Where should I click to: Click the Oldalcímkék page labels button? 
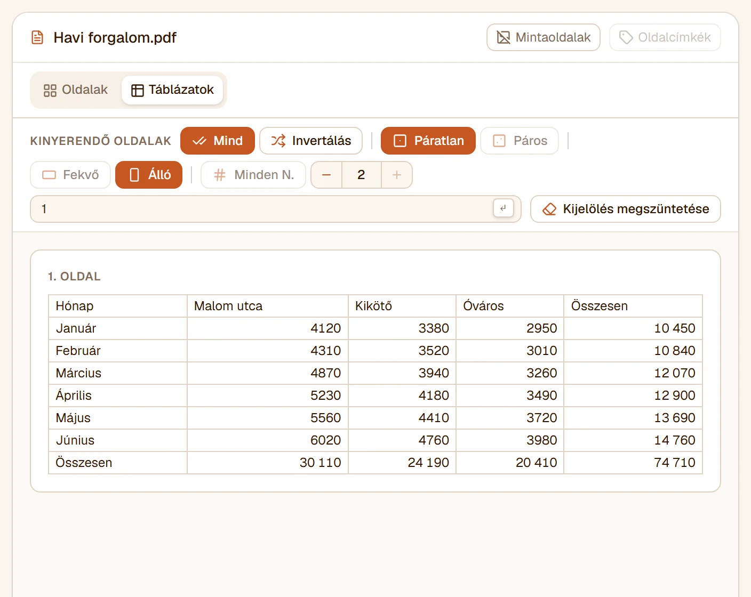click(665, 37)
